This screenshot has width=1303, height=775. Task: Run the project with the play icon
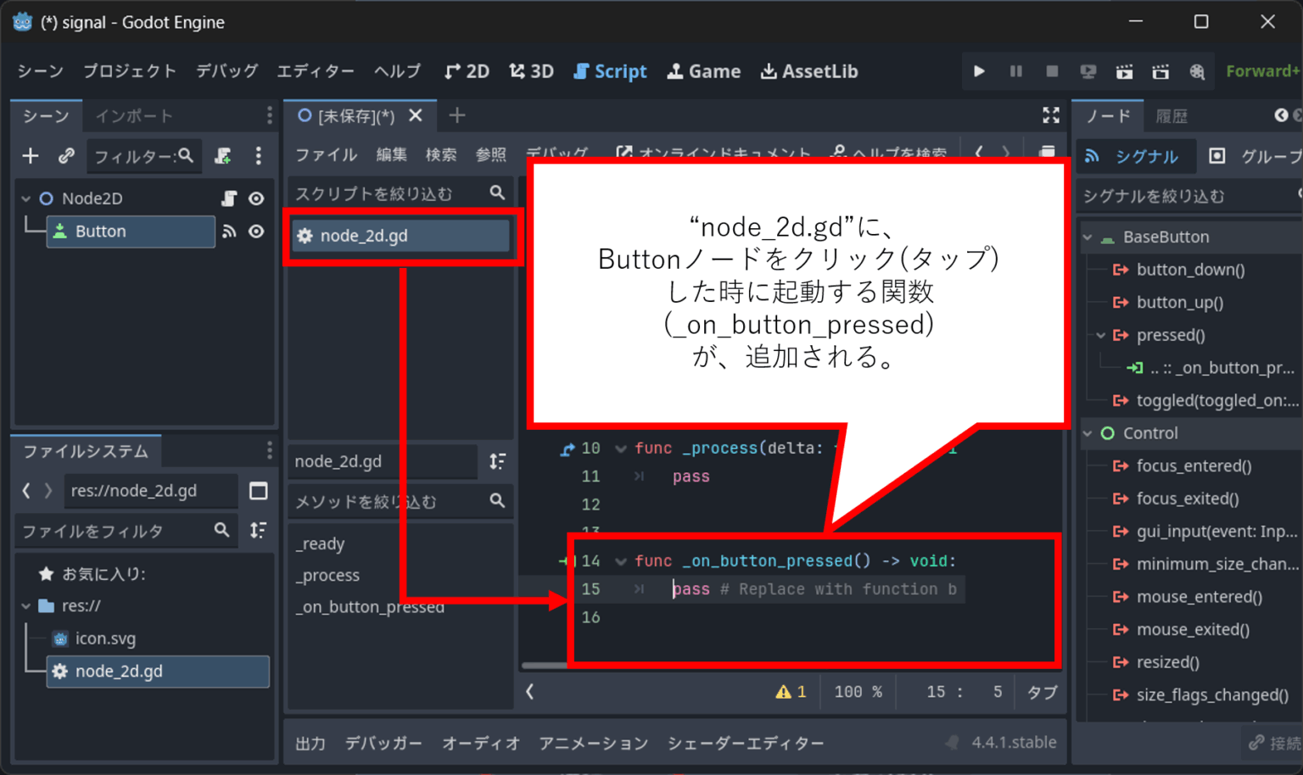click(978, 71)
